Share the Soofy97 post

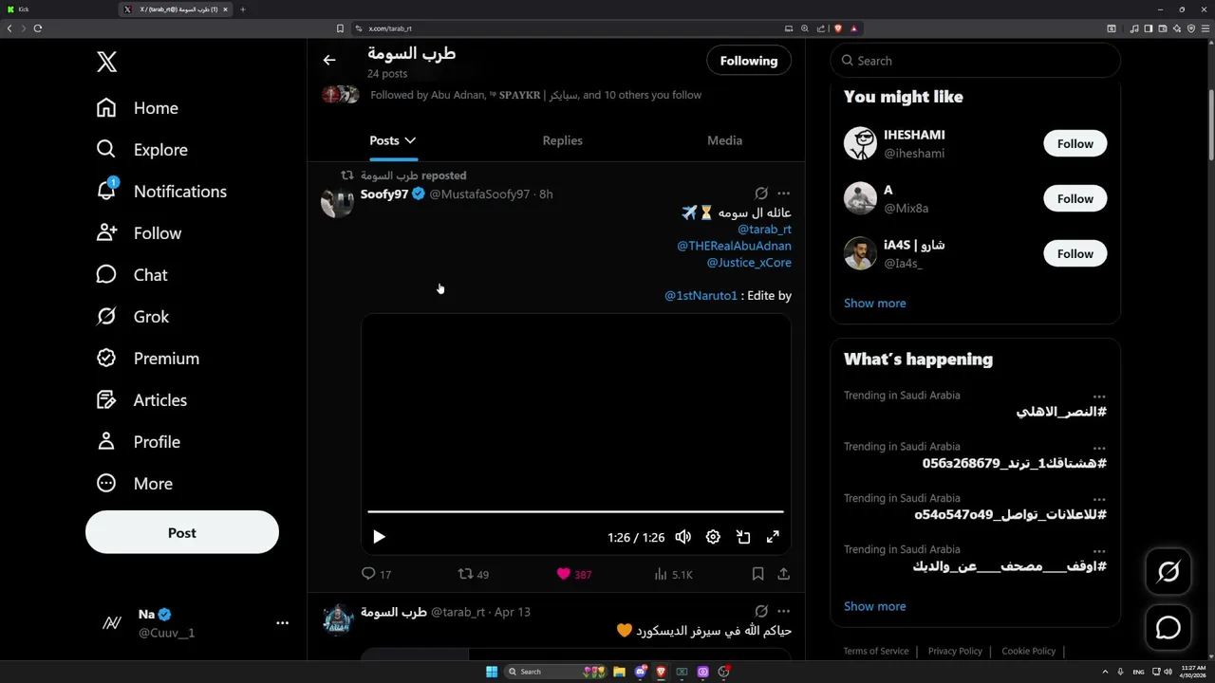pos(783,574)
